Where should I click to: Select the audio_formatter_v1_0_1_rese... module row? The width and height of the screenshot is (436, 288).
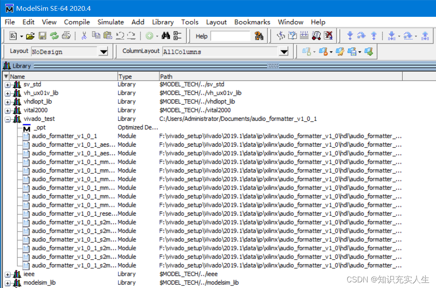click(203, 214)
